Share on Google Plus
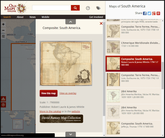 [x=154, y=14]
